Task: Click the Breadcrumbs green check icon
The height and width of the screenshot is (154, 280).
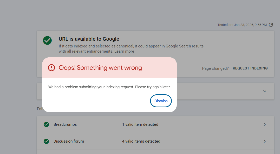Action: pos(46,124)
